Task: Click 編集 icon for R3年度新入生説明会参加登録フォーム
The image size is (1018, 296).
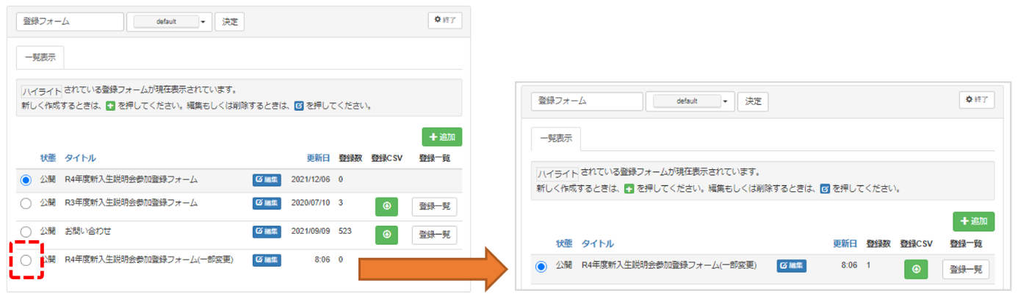Action: pos(267,203)
